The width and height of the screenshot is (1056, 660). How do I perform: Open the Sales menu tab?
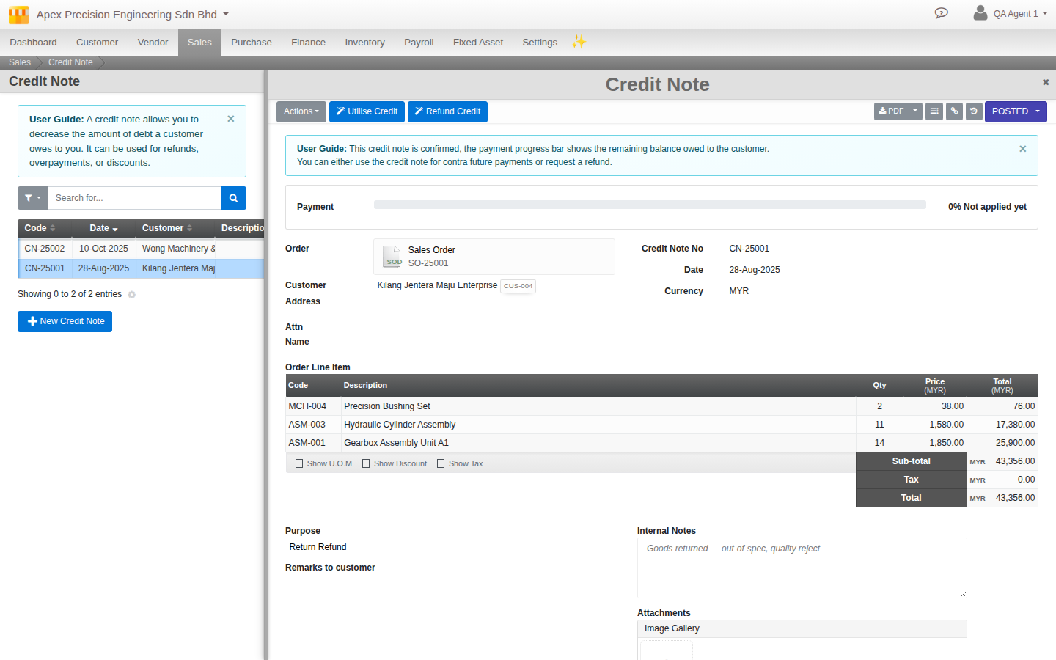[x=199, y=43]
